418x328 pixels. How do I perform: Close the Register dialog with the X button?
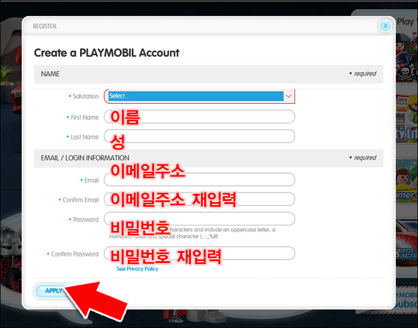tap(385, 26)
